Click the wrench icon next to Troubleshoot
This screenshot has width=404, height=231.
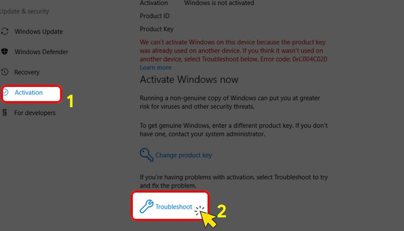(x=146, y=206)
